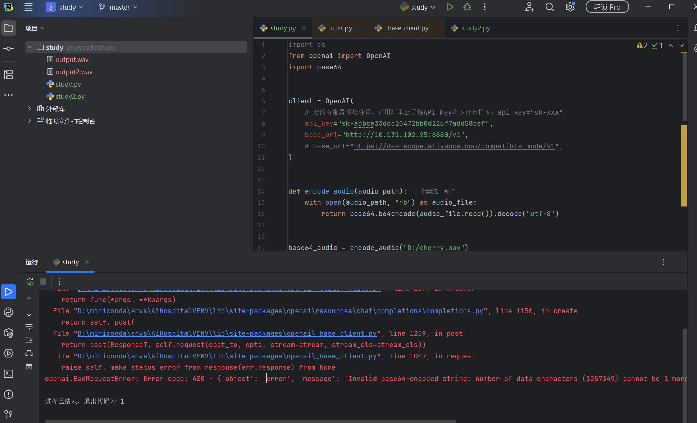Switch to the _base_client.py tab

coord(406,28)
